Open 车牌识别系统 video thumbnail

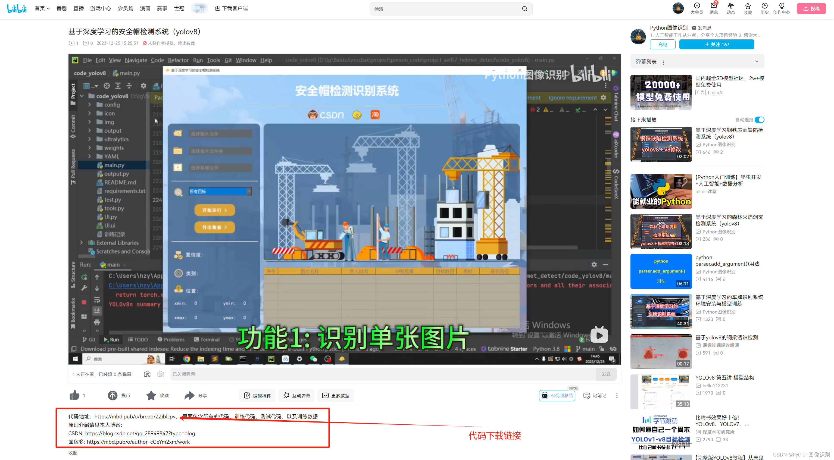[661, 311]
